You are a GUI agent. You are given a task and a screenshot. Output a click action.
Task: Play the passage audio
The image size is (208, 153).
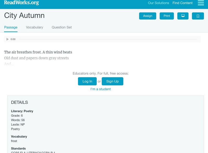tap(8, 39)
